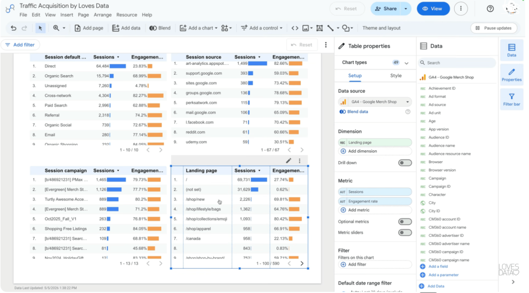Click the blue View button
The width and height of the screenshot is (529, 293).
[x=433, y=9]
